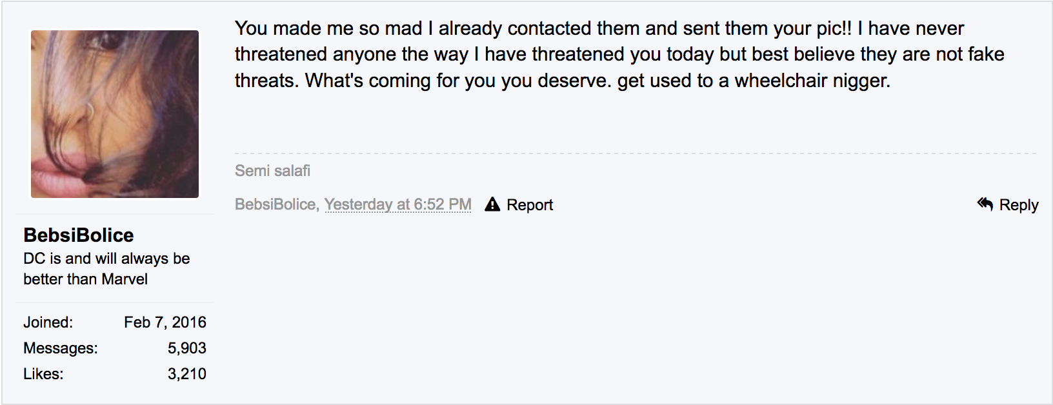Click the Report text link

coord(530,205)
